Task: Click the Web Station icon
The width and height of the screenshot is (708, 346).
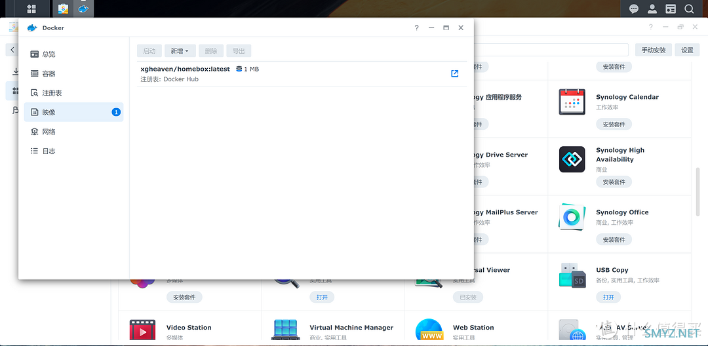Action: 429,330
